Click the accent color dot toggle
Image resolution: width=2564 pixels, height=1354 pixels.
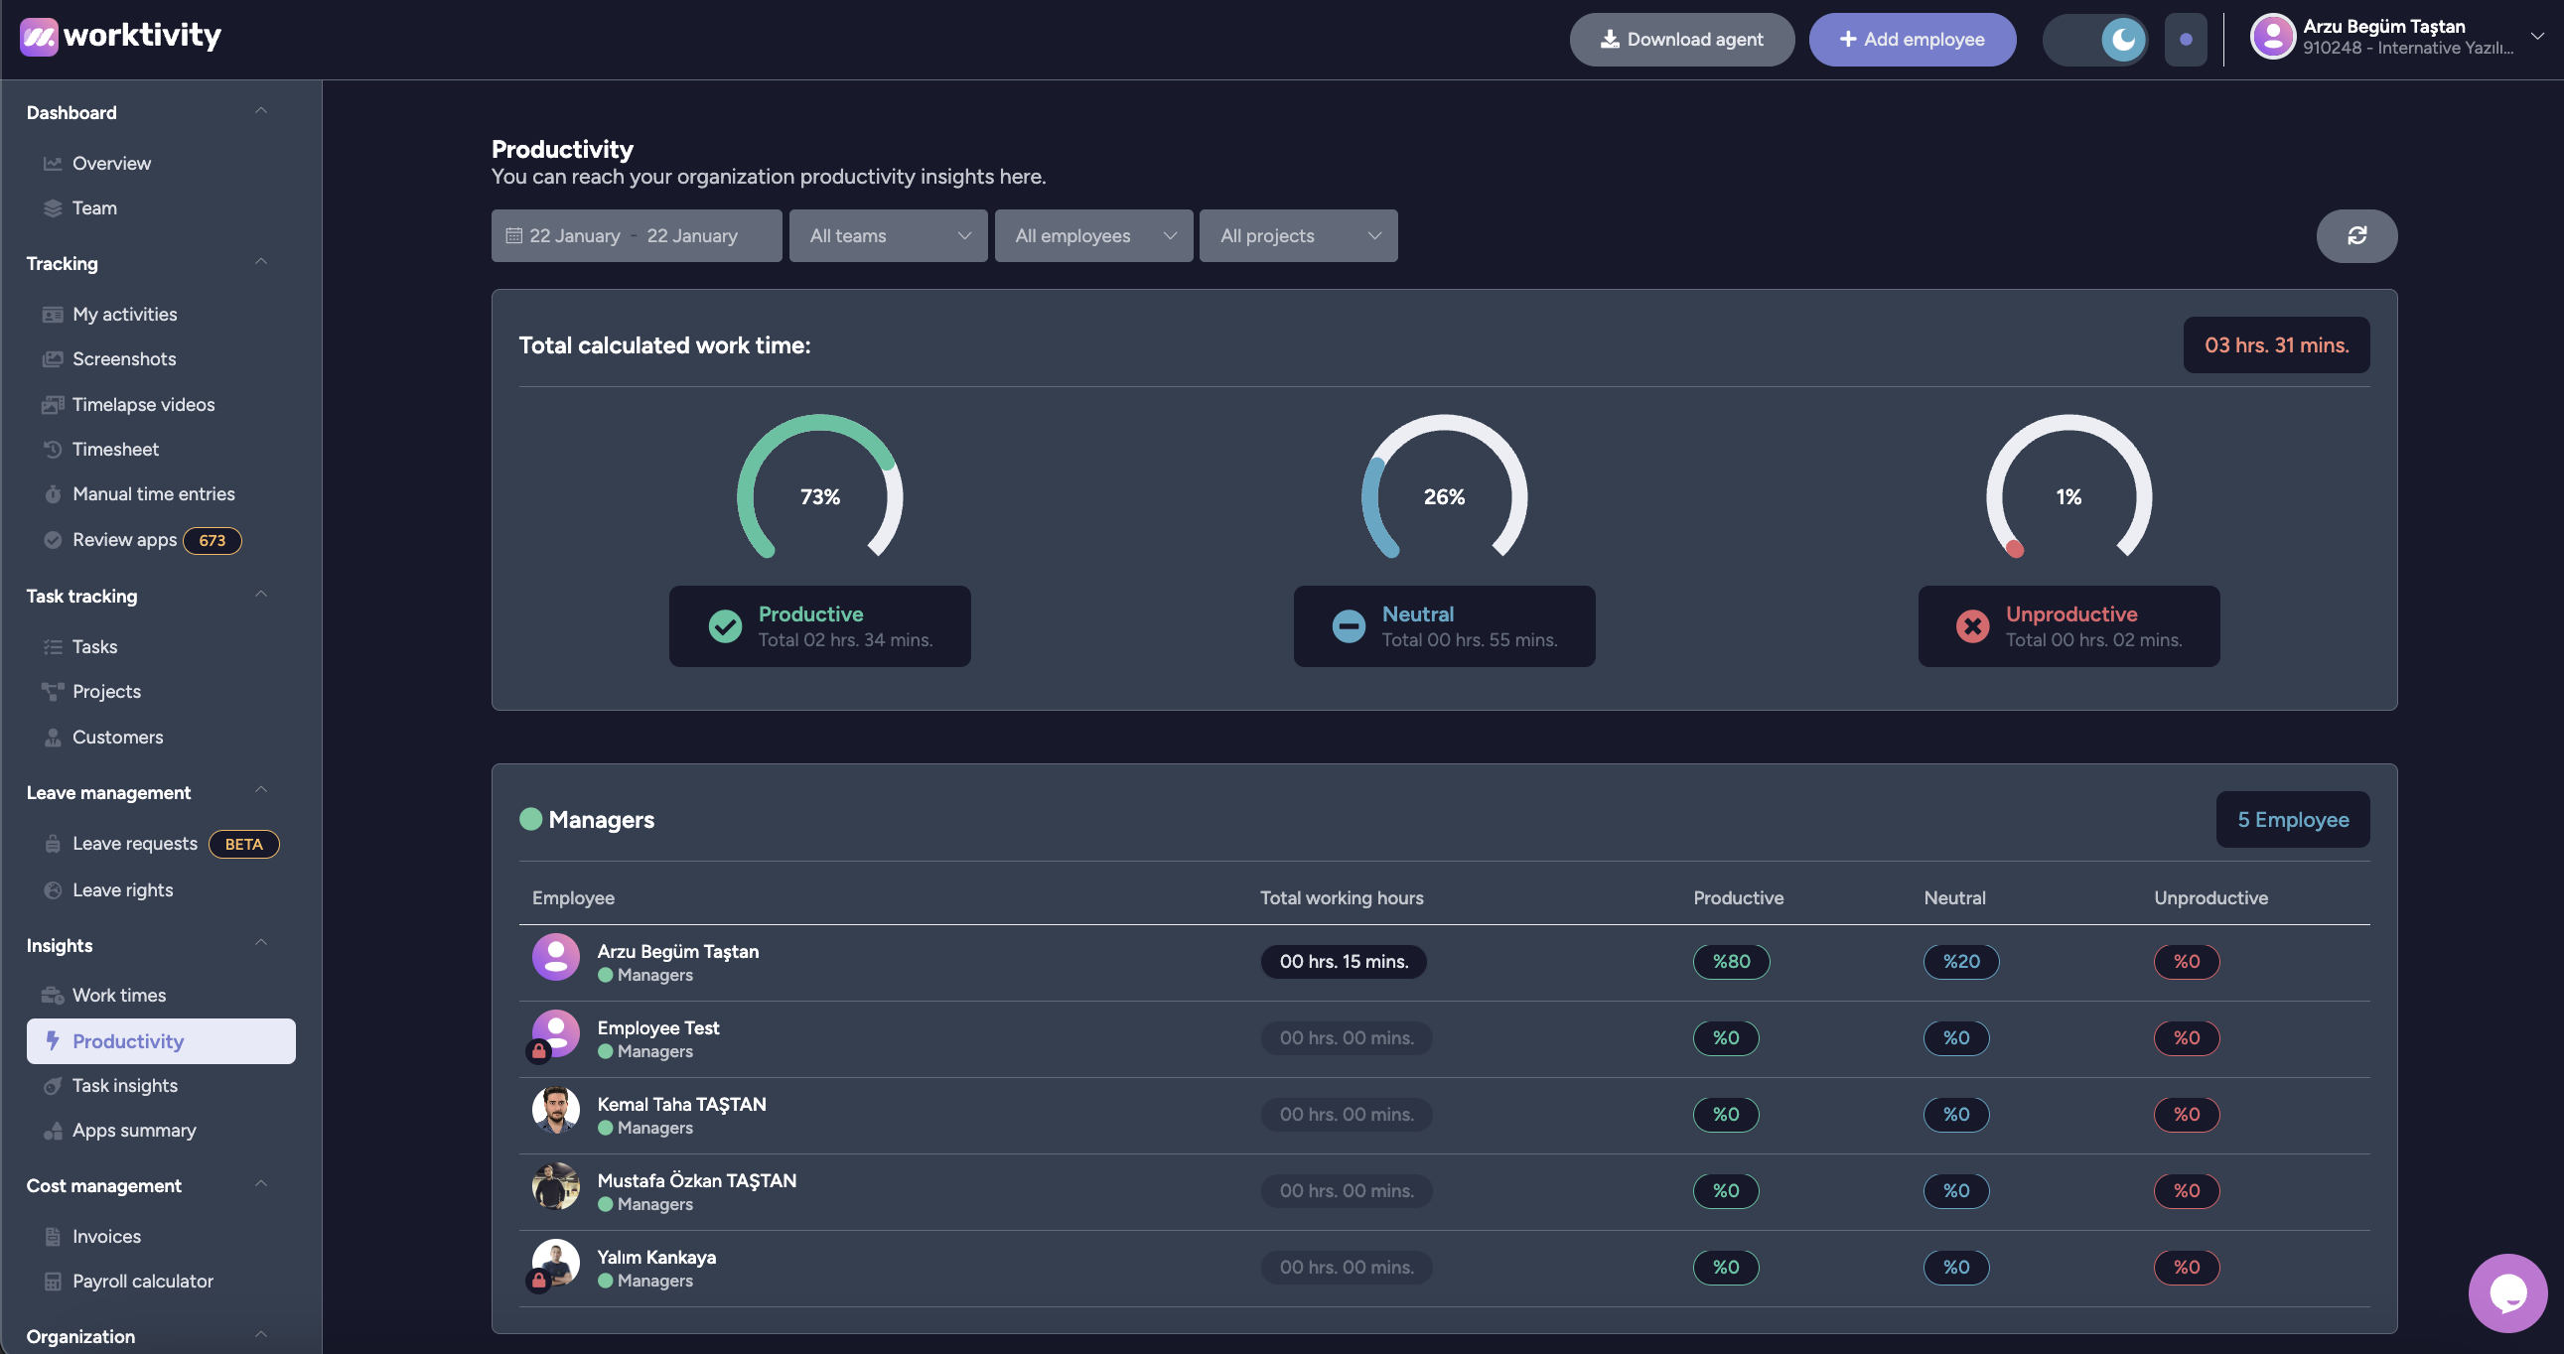click(x=2186, y=39)
